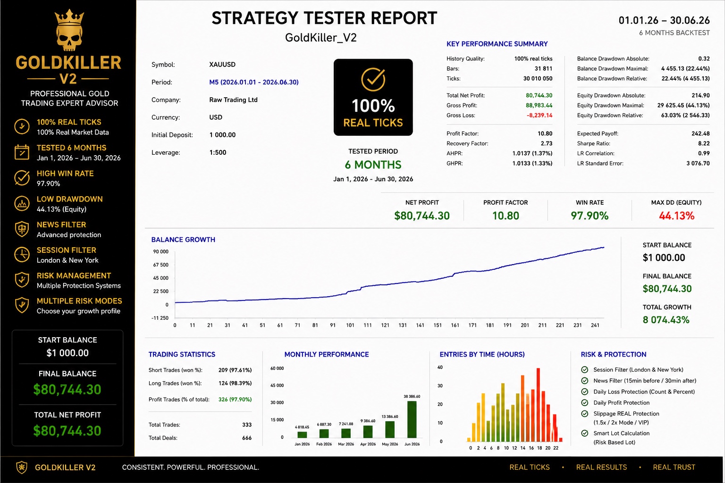Click the RISK & PROTECTION heading
The image size is (725, 483).
pyautogui.click(x=614, y=355)
